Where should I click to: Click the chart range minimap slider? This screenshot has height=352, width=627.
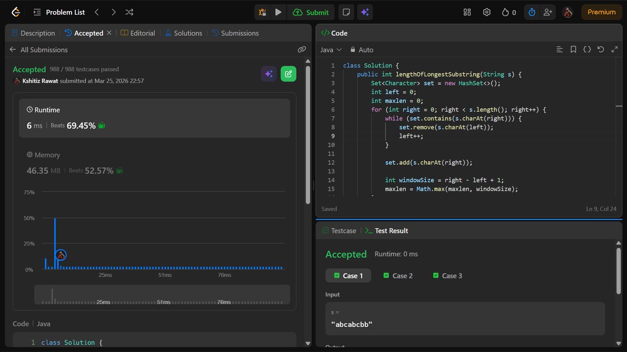[x=162, y=294]
